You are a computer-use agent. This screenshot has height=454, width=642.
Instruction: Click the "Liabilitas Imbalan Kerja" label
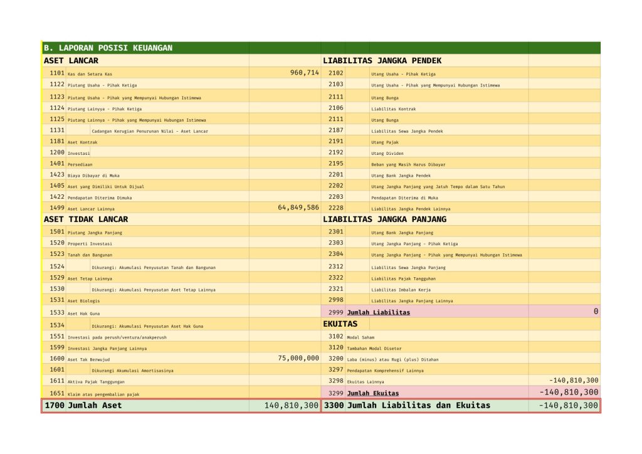coord(401,290)
